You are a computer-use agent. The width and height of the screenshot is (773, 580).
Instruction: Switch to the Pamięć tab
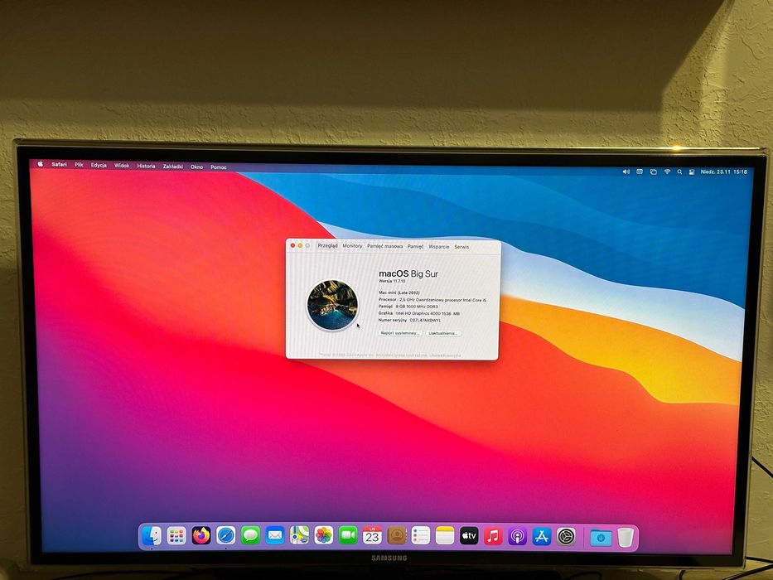tap(416, 246)
